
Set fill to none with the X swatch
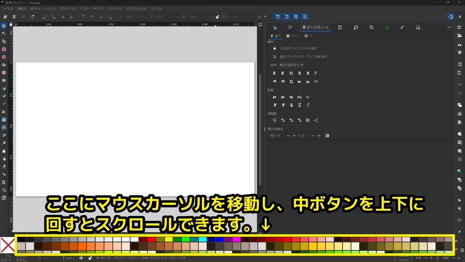[8, 245]
